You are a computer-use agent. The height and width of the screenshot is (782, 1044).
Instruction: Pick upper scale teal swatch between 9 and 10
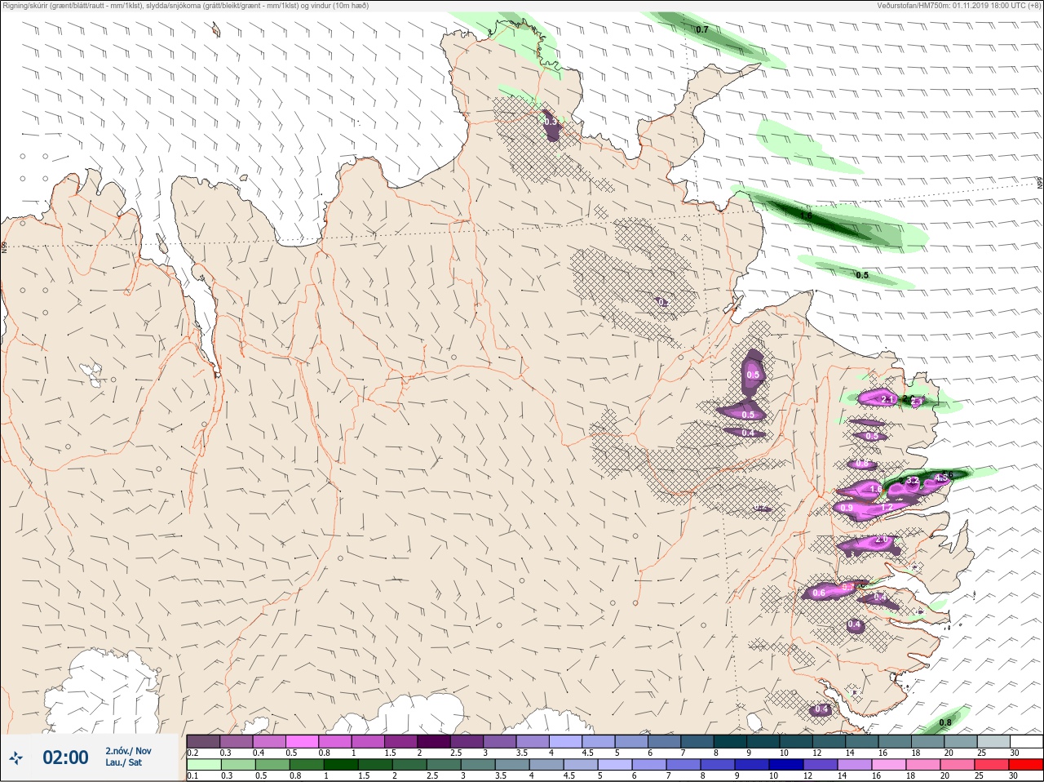click(x=764, y=741)
